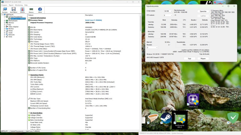Click the Súgó button
Screen dimensions: 241x135
coord(189,59)
